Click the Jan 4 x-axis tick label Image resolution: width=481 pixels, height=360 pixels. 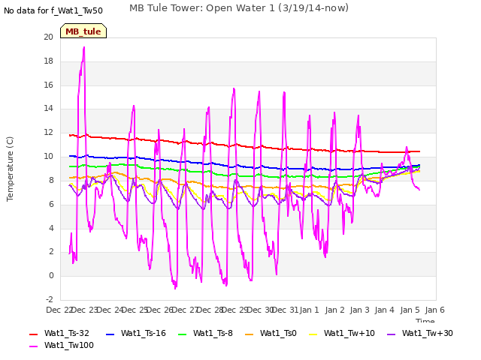click(384, 310)
